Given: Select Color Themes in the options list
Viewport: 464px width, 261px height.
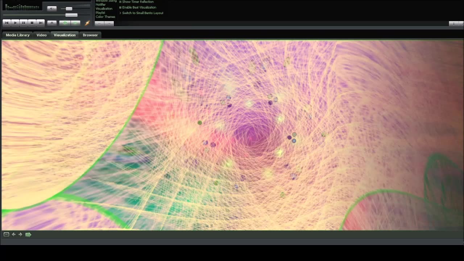Looking at the screenshot, I should [105, 17].
